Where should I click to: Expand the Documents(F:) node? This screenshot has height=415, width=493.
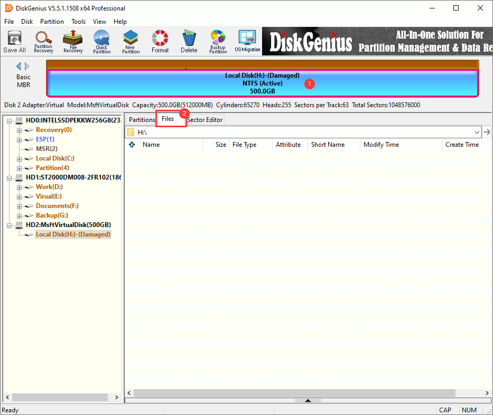[19, 206]
